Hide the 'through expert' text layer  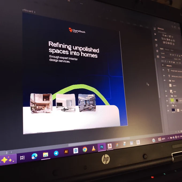point(163,70)
